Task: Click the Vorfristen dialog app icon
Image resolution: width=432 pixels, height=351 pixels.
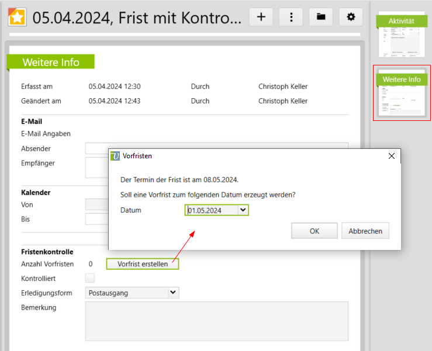Action: (x=115, y=156)
